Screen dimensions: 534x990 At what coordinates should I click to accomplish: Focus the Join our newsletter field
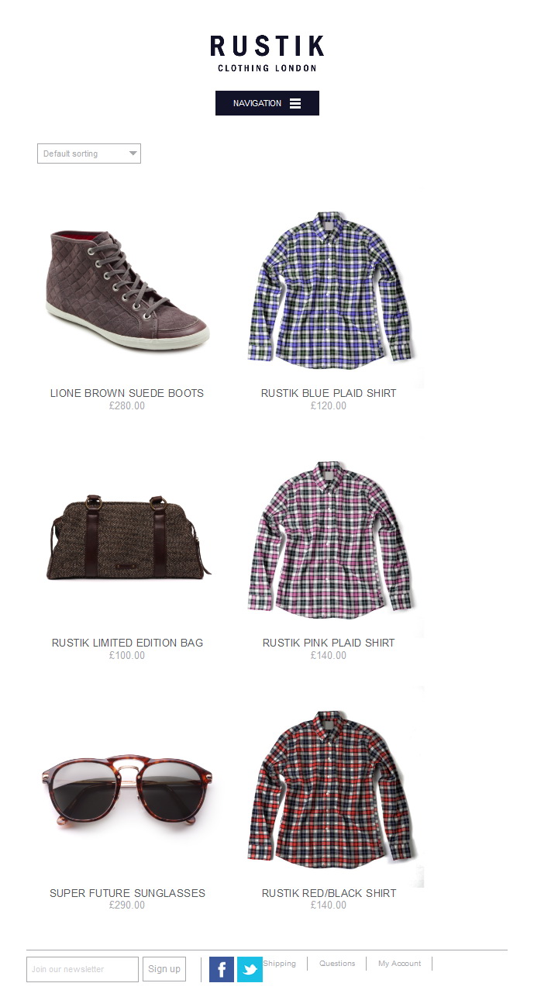point(82,969)
